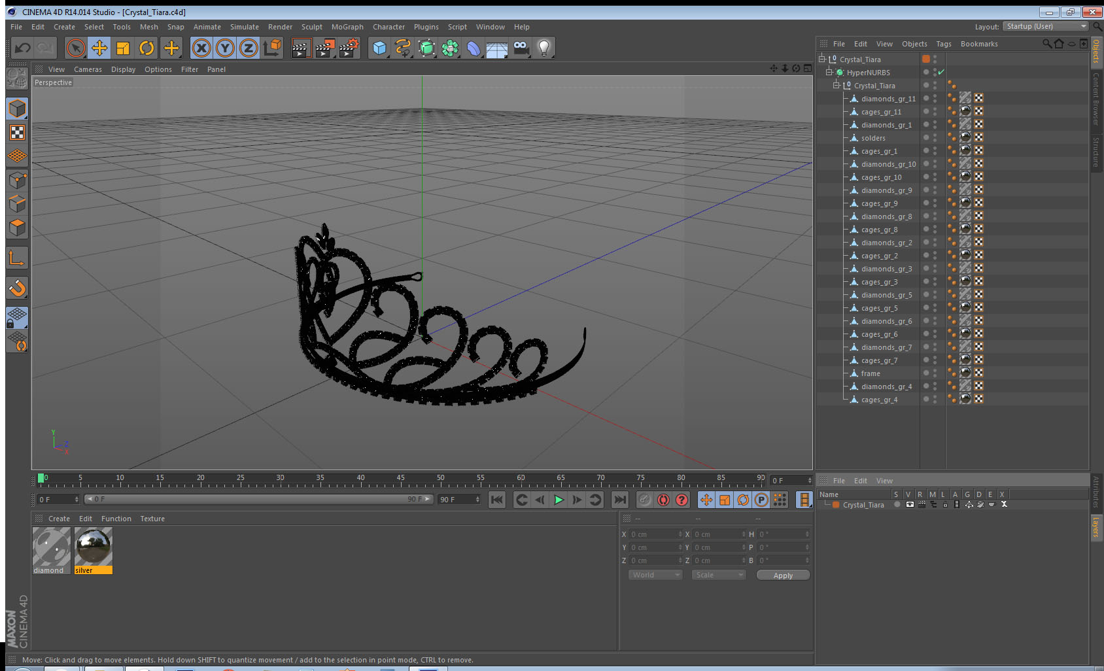Switch to Texture mode checkerboard icon
The height and width of the screenshot is (671, 1104).
point(17,133)
